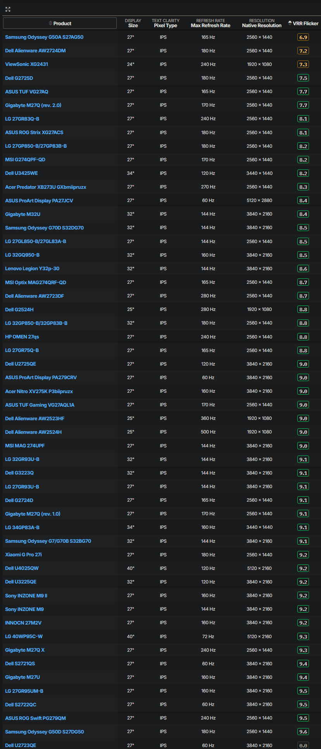This screenshot has height=749, width=321.
Task: Open the Gigabyte M27Q (rev. 1.0) link
Action: [x=33, y=514]
